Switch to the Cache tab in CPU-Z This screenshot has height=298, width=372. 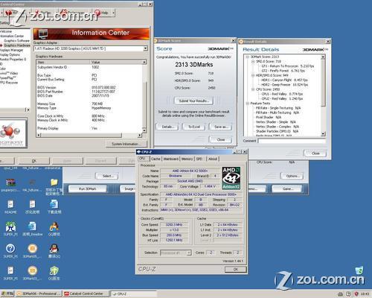[x=155, y=159]
